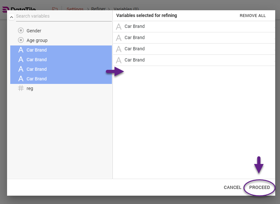Collapse the variable list with the chevron
The image size is (280, 204).
click(x=11, y=17)
